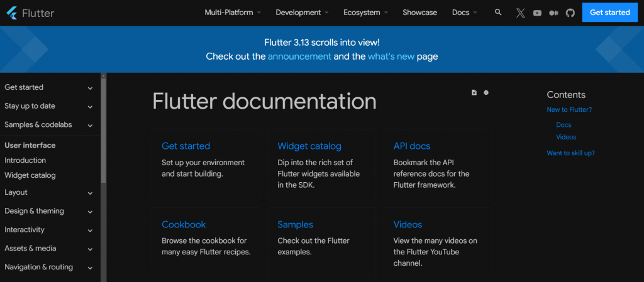
Task: Open Flutter's X (Twitter) profile icon
Action: (520, 13)
